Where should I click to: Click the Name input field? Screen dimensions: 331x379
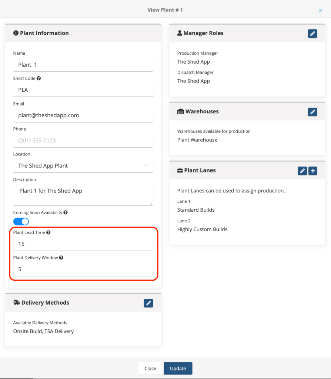point(83,65)
